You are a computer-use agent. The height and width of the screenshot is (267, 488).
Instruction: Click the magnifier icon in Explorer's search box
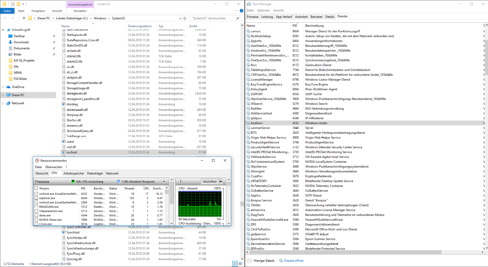[238, 18]
